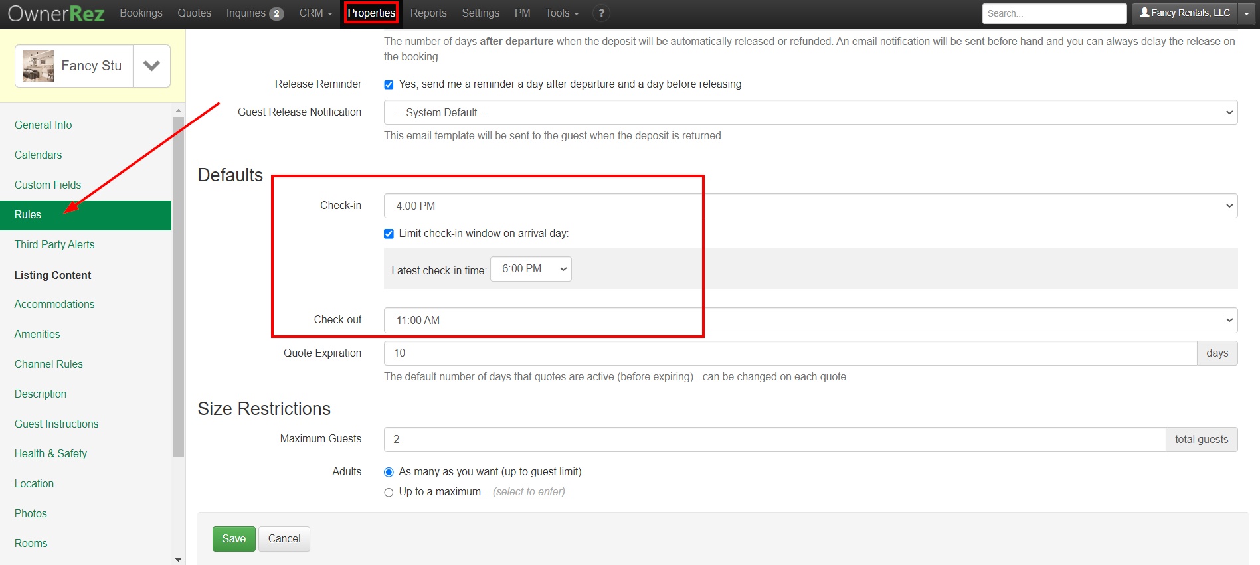Go to Bookings in top navigation
This screenshot has height=565, width=1260.
point(141,13)
